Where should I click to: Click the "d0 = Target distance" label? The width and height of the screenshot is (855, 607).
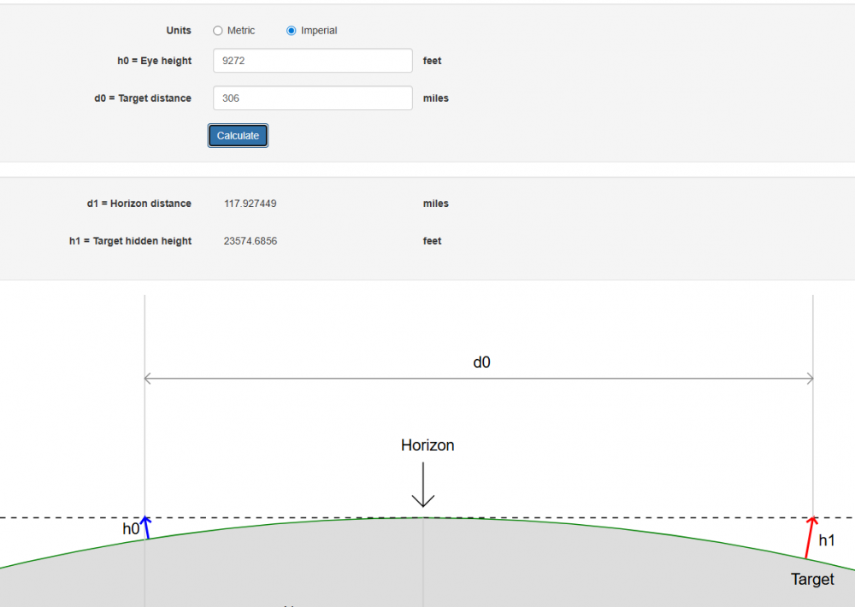click(143, 98)
